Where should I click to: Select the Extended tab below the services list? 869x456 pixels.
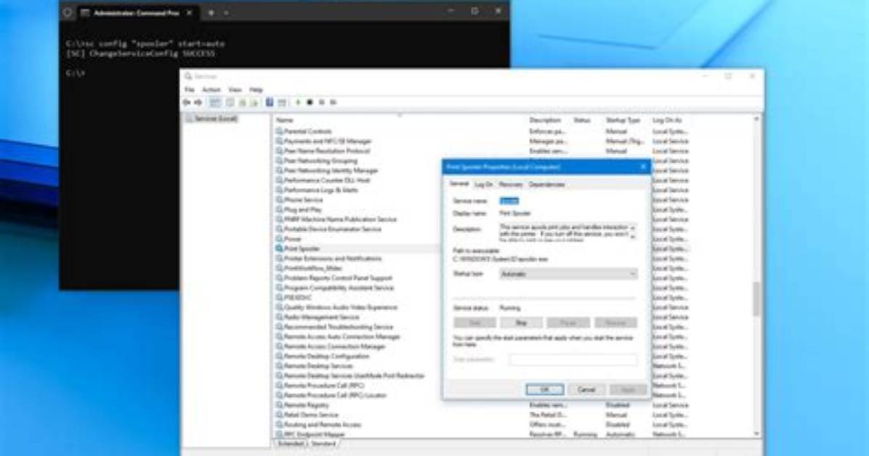(291, 444)
